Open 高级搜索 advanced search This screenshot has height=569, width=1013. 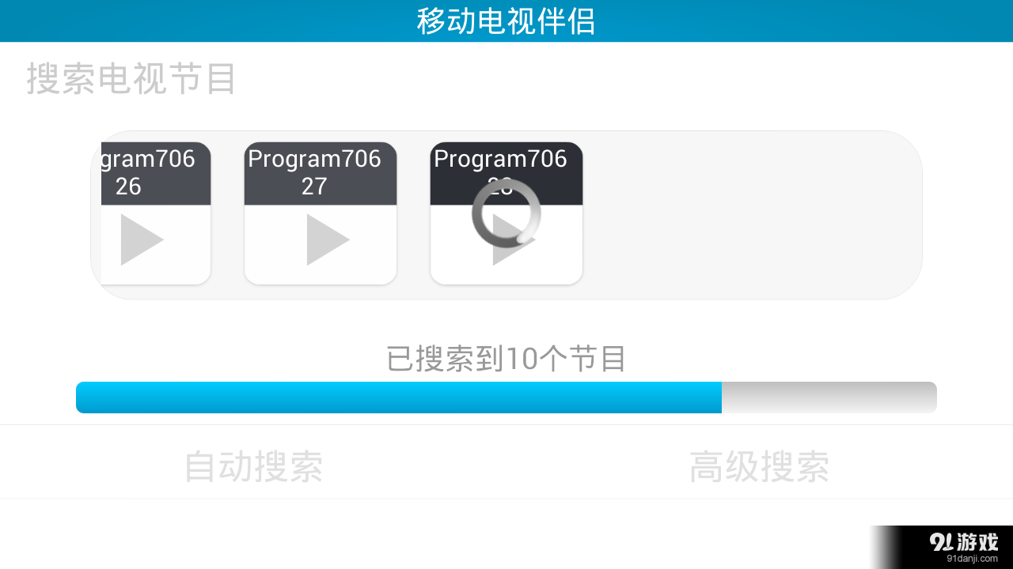coord(760,466)
